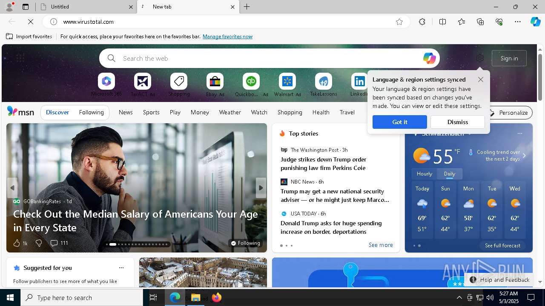Image resolution: width=545 pixels, height=306 pixels.
Task: Click Import favorites
Action: pos(29,37)
